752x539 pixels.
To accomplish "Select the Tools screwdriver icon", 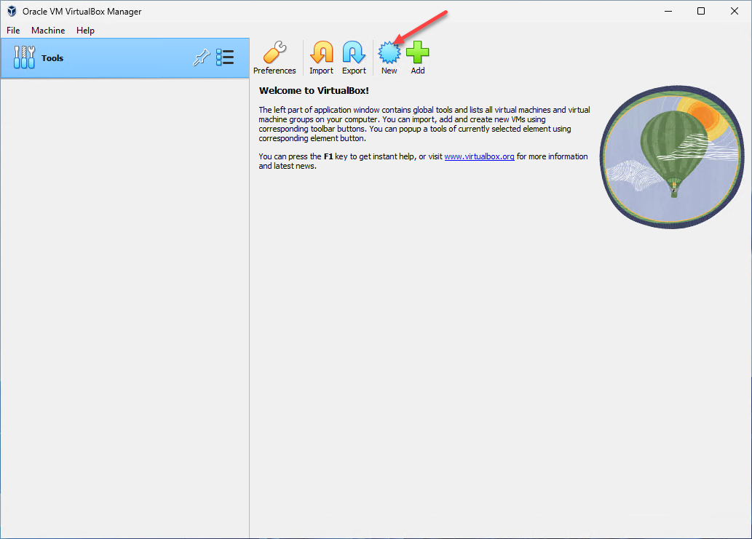I will (x=25, y=57).
